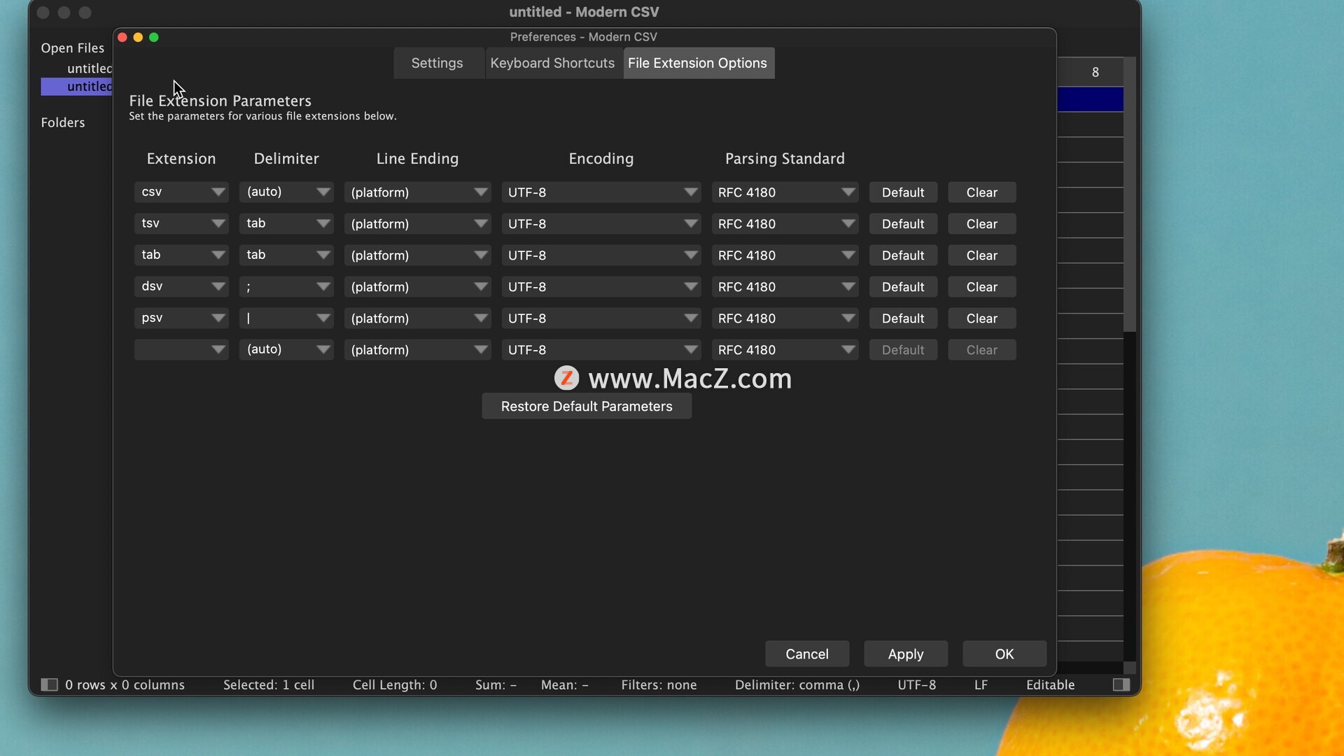Viewport: 1344px width, 756px height.
Task: Click Default button for tsv row
Action: tap(903, 223)
